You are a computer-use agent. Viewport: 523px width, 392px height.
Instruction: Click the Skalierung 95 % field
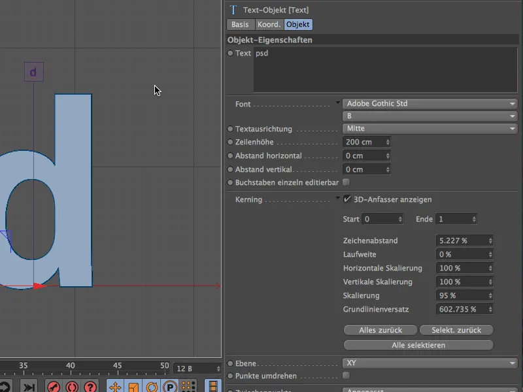pyautogui.click(x=464, y=295)
